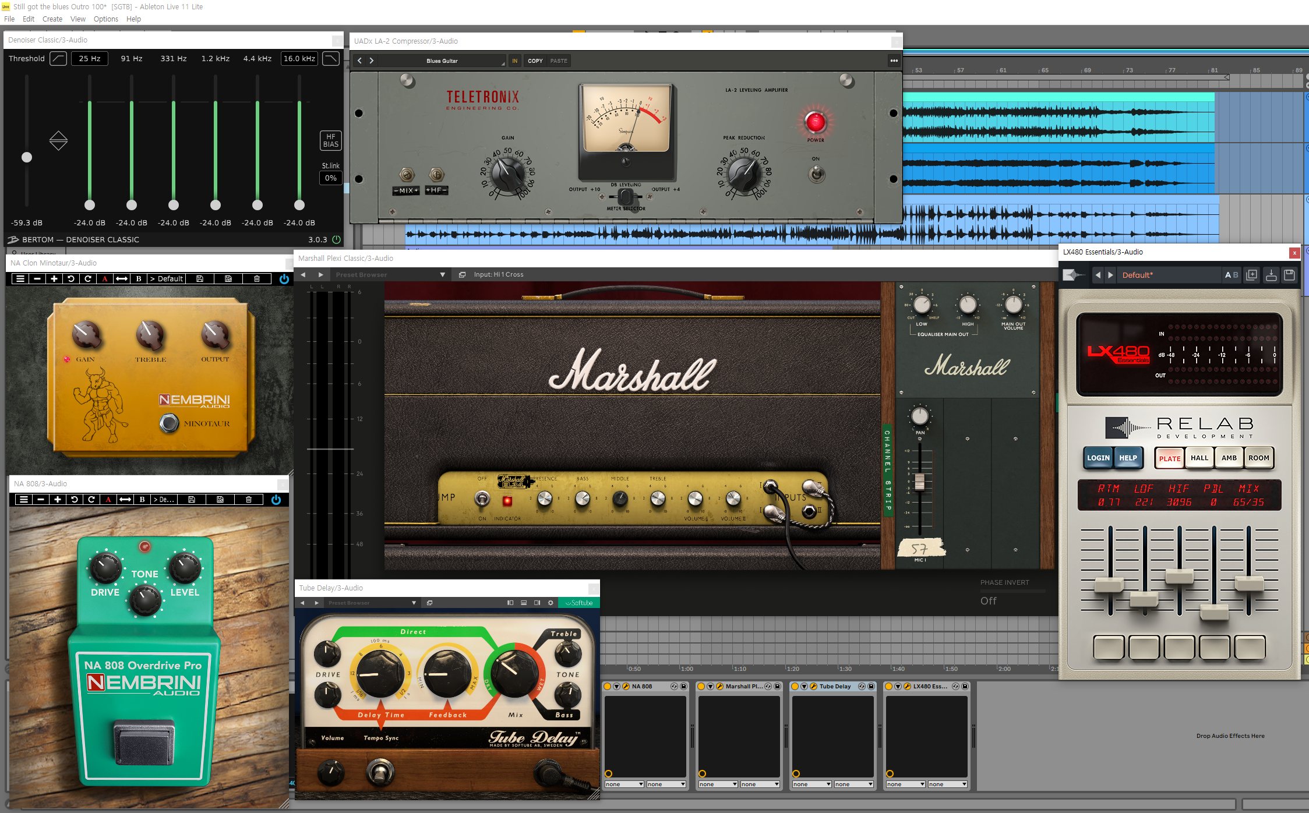This screenshot has height=813, width=1309.
Task: Open first 'none' dropdown under NA 808
Action: [x=624, y=784]
